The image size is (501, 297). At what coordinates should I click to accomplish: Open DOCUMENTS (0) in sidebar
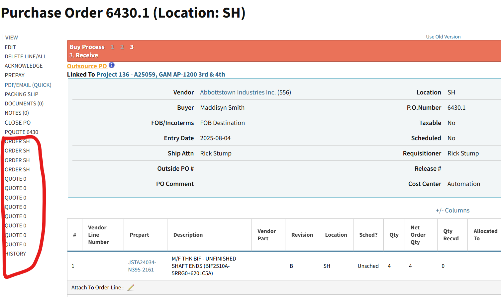tap(24, 103)
